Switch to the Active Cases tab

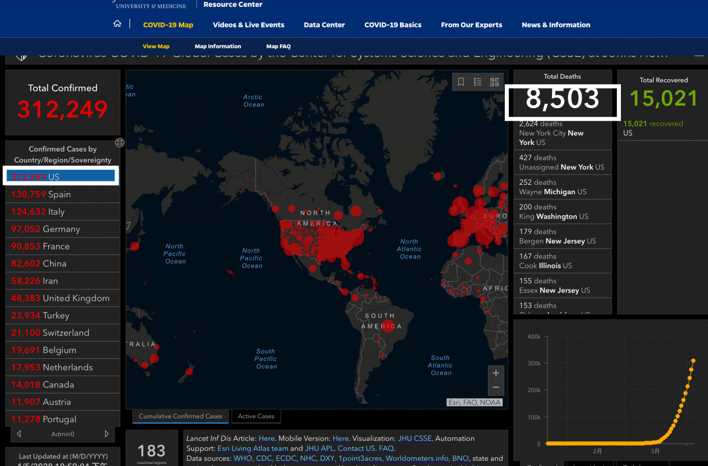click(x=256, y=416)
